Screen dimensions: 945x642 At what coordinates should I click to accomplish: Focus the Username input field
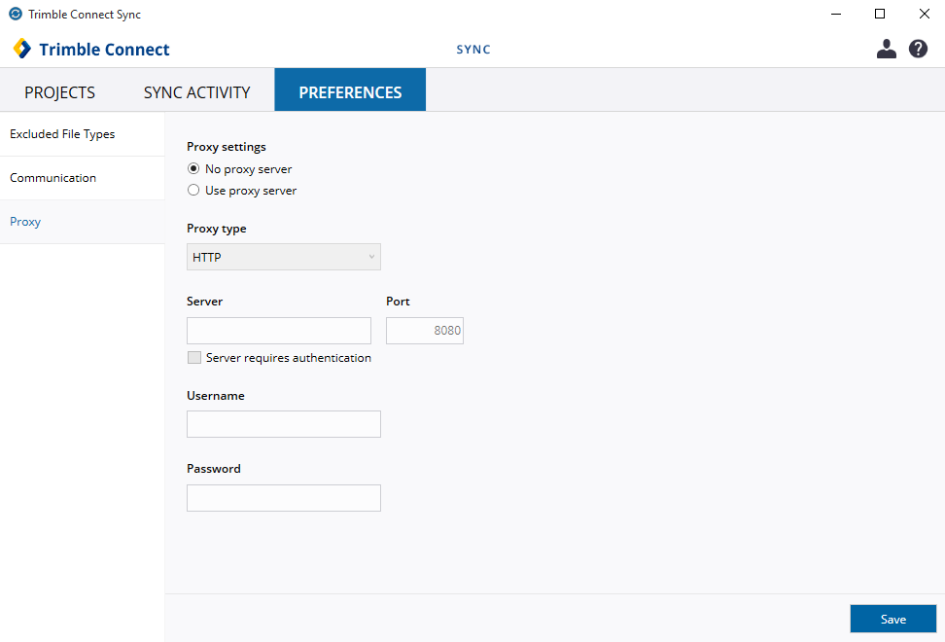click(284, 424)
